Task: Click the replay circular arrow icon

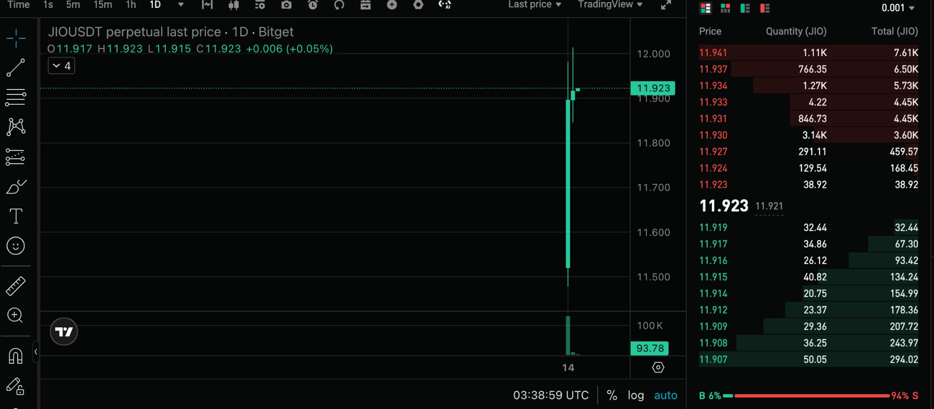Action: click(339, 5)
